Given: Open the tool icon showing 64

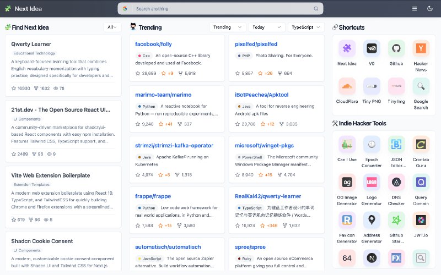Looking at the screenshot, I should (347, 258).
